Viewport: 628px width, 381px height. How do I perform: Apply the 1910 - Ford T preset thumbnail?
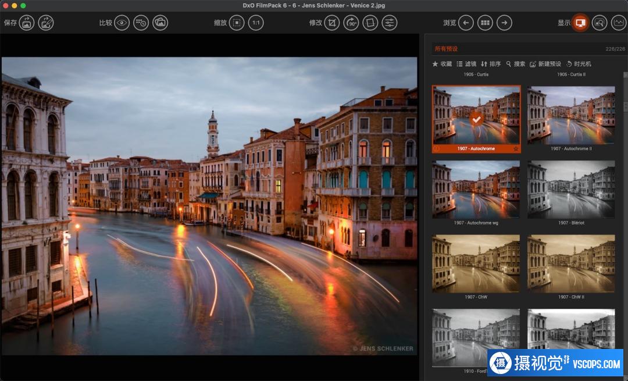pyautogui.click(x=476, y=337)
